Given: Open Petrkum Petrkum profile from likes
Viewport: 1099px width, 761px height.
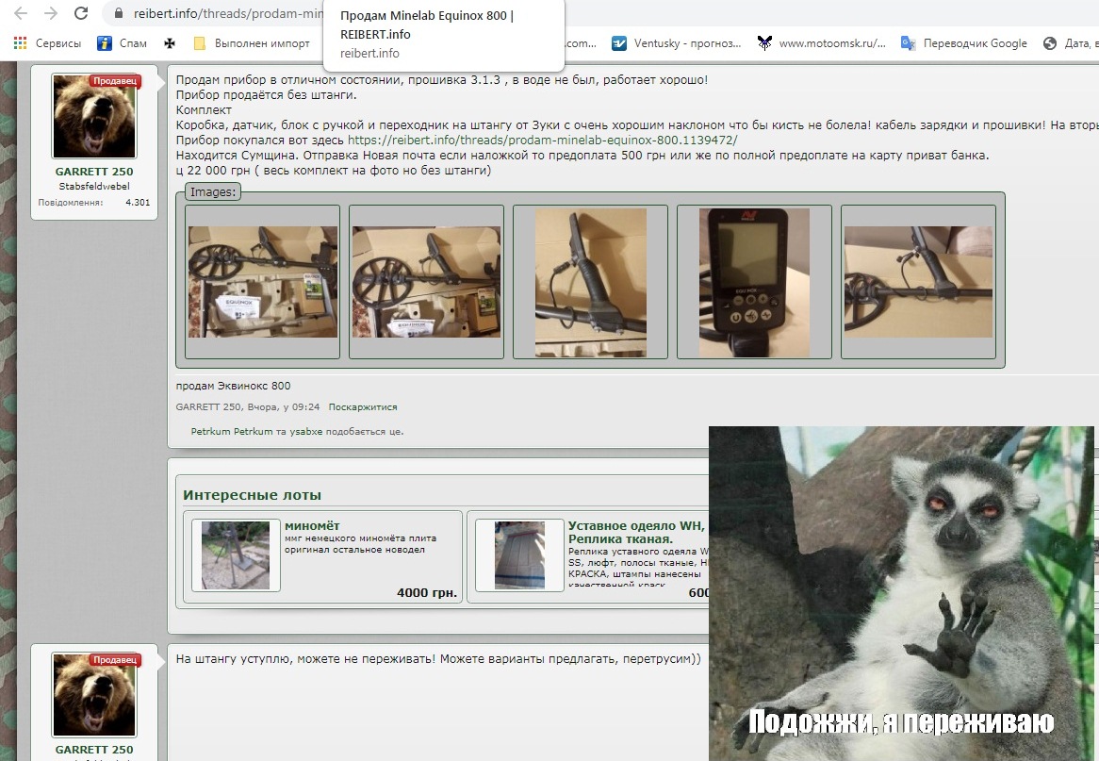Looking at the screenshot, I should pos(232,431).
